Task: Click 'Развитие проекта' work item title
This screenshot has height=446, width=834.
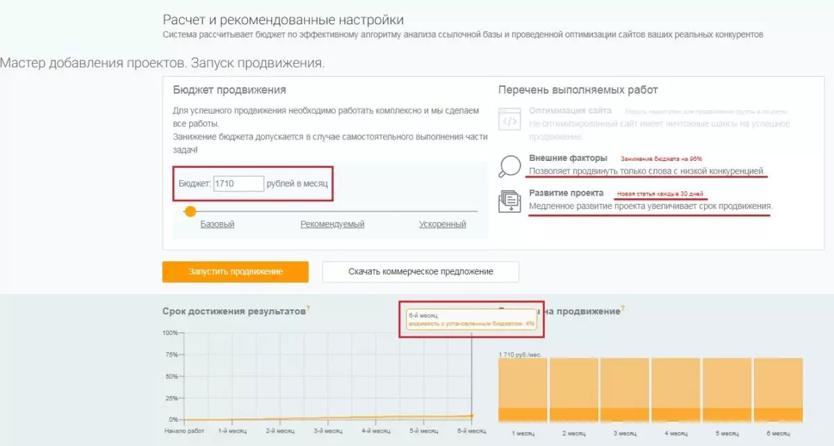Action: 566,193
